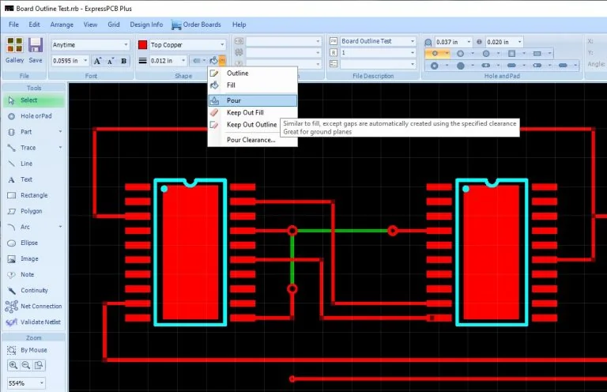Open the Anytime font name dropdown
The width and height of the screenshot is (607, 392).
126,45
